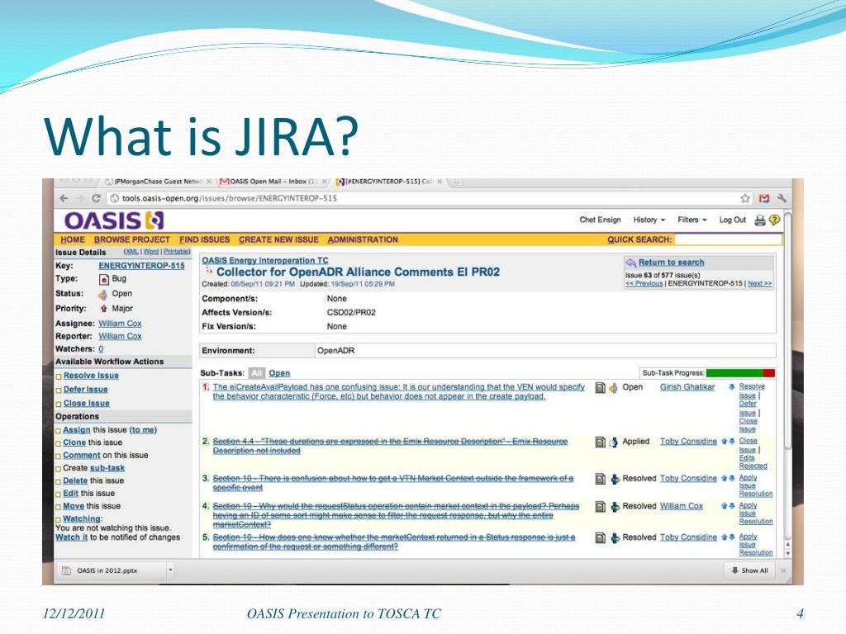846x634 pixels.
Task: Click the OASIS logo
Action: click(114, 221)
